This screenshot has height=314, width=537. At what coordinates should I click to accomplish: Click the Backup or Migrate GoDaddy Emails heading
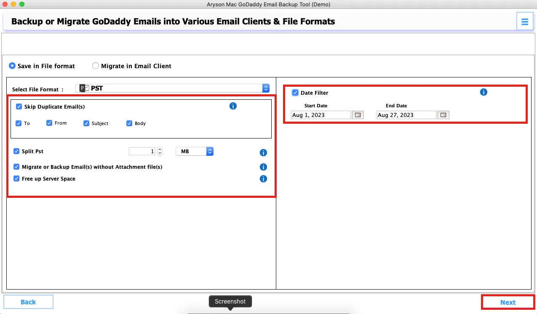173,21
